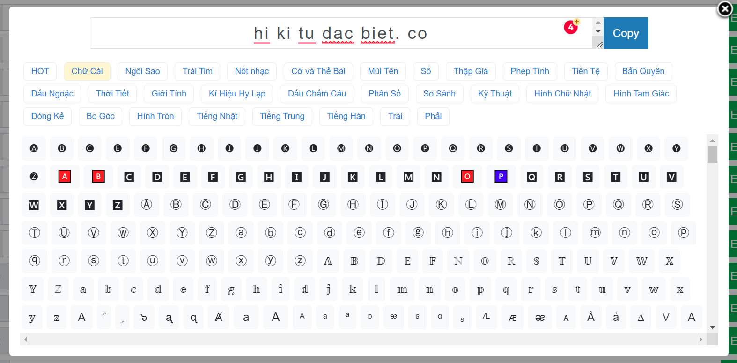Choose the Å with ring symbol
The width and height of the screenshot is (737, 363).
[591, 317]
